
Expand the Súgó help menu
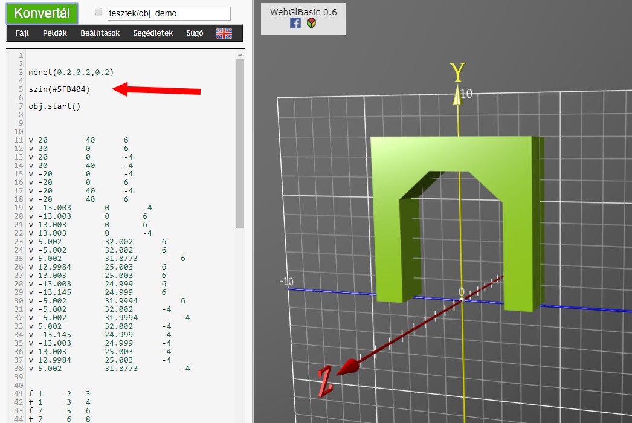point(193,33)
